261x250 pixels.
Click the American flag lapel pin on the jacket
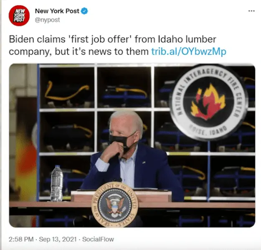(144, 162)
